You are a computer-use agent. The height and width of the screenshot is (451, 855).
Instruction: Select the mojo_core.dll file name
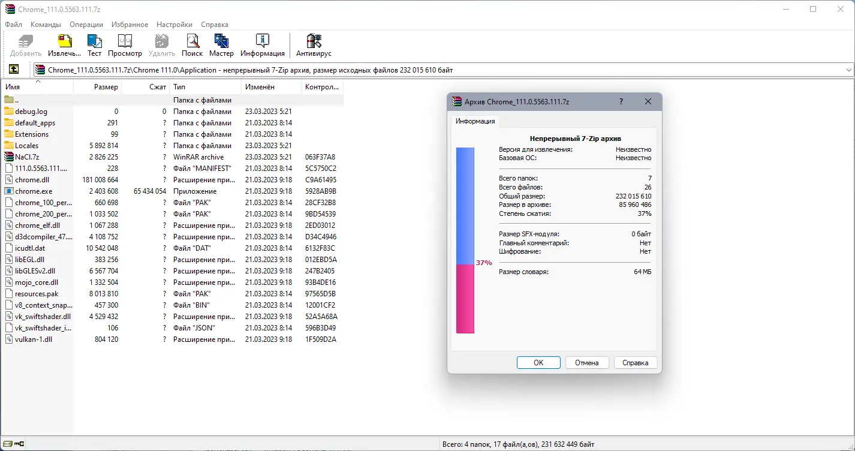pos(37,282)
